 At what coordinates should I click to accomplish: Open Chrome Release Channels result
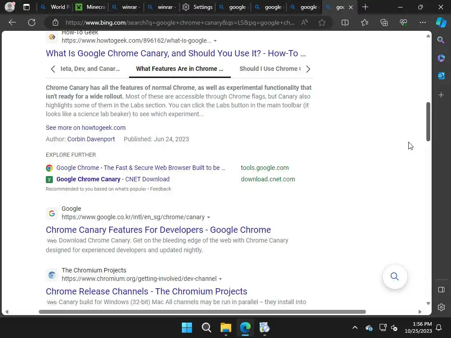click(146, 291)
